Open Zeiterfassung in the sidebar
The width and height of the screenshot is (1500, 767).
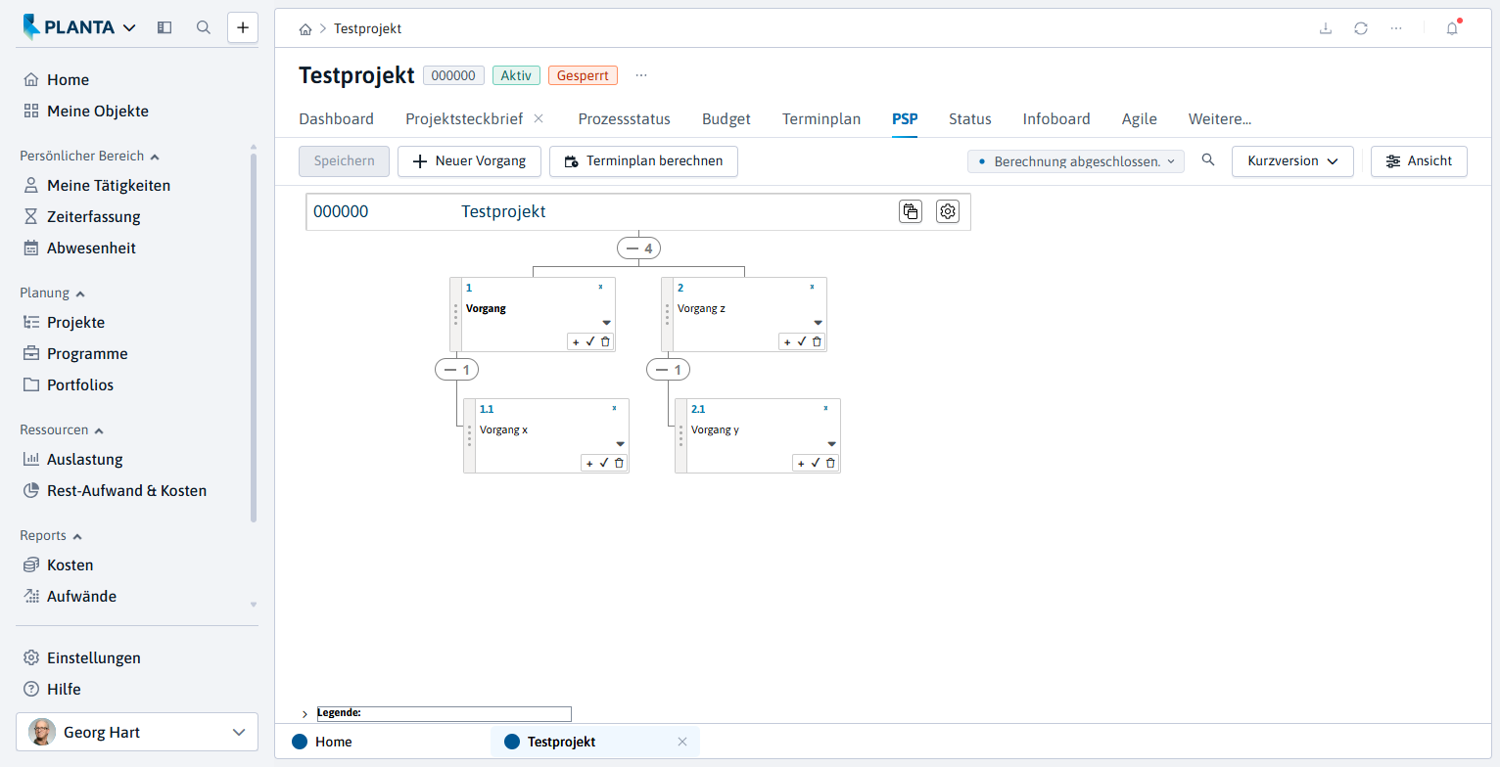click(94, 217)
